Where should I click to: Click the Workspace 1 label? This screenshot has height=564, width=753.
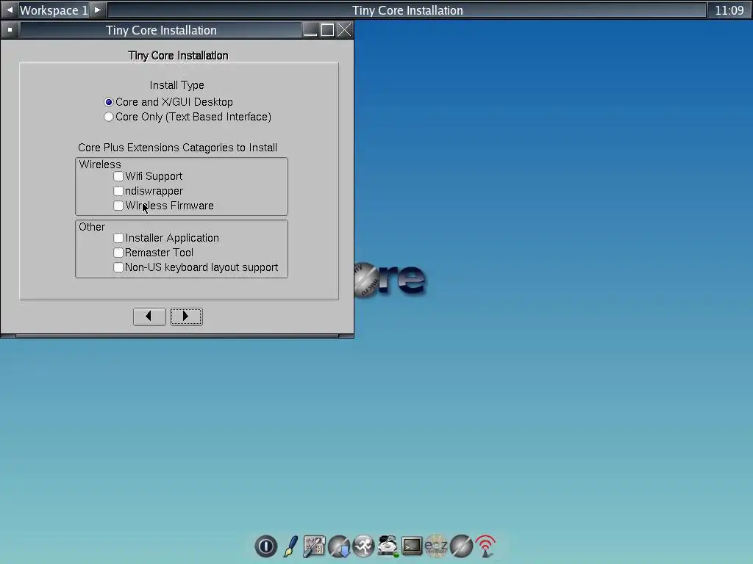(x=53, y=10)
